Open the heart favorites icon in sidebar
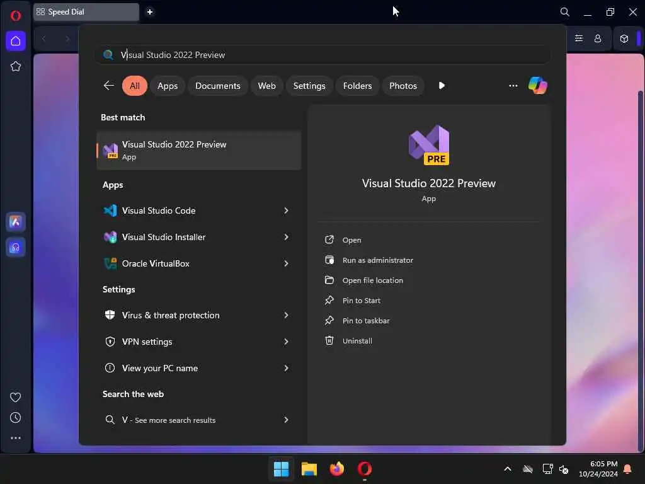 click(x=16, y=397)
